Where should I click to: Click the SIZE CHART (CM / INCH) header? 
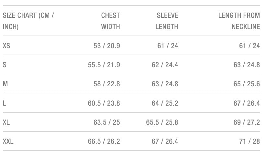coord(28,21)
